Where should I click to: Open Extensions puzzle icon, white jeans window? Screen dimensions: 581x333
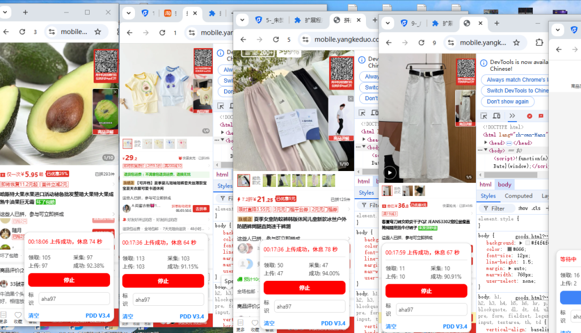[x=540, y=42]
